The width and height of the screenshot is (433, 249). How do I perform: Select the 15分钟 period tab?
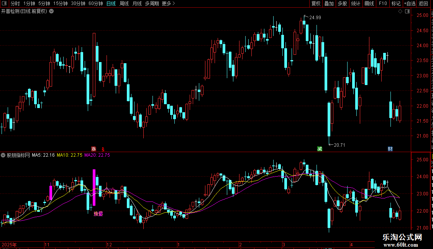[x=61, y=3]
